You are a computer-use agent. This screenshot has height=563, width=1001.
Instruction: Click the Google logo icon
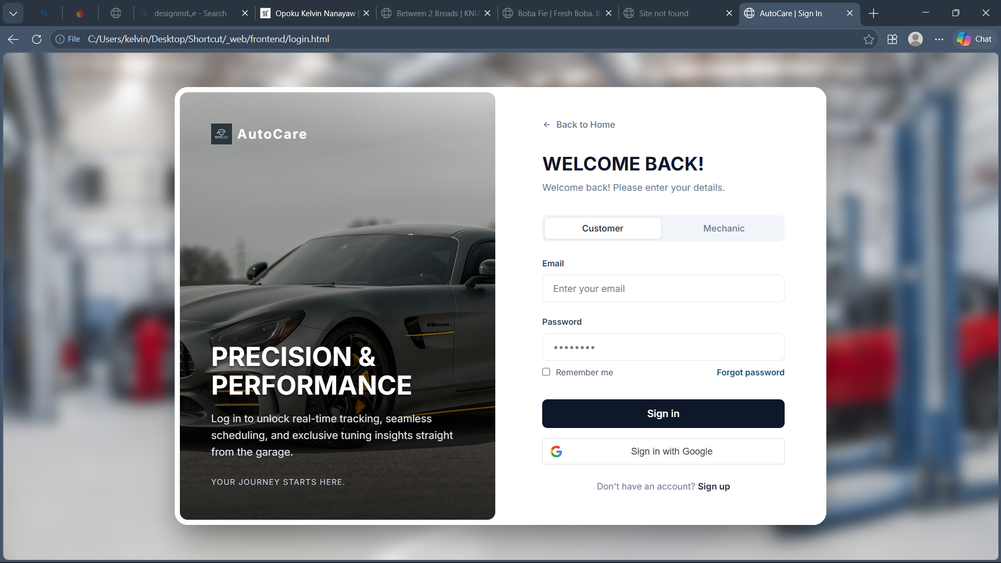[556, 451]
